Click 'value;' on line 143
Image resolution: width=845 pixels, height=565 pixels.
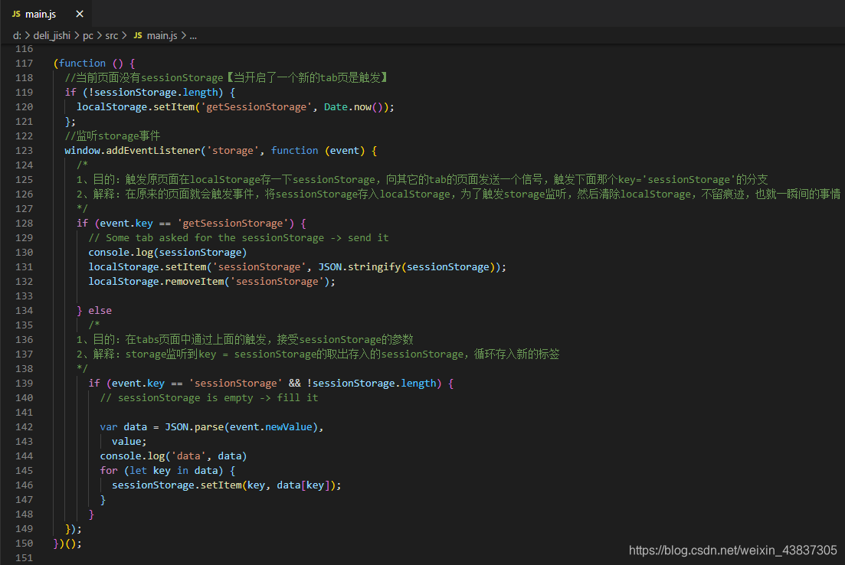click(129, 441)
